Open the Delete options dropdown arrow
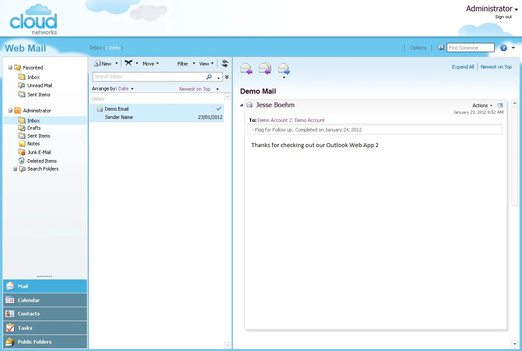 (137, 63)
